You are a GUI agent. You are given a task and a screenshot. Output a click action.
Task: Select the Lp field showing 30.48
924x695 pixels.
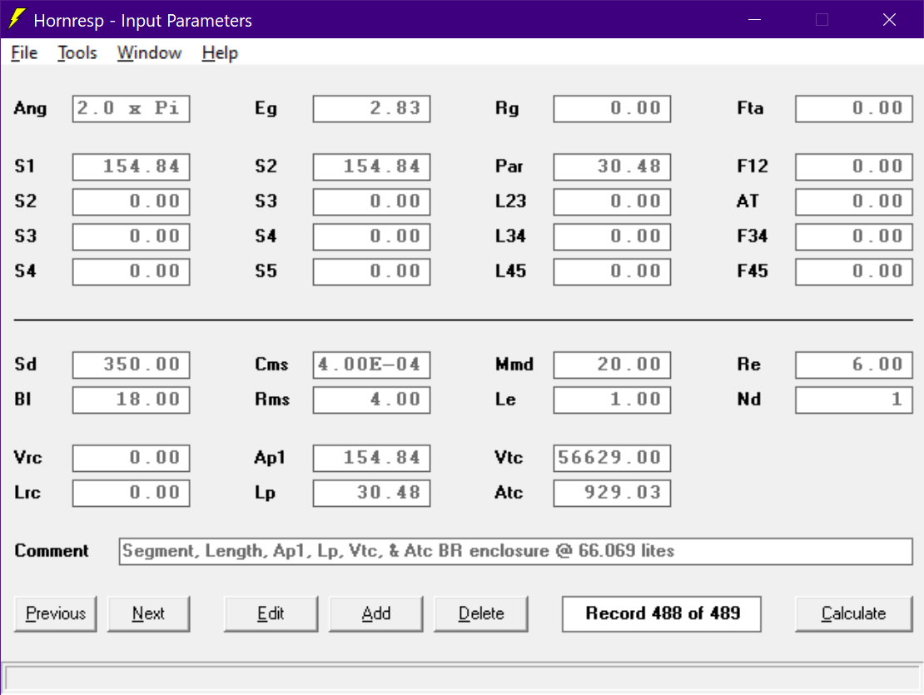[x=371, y=493]
